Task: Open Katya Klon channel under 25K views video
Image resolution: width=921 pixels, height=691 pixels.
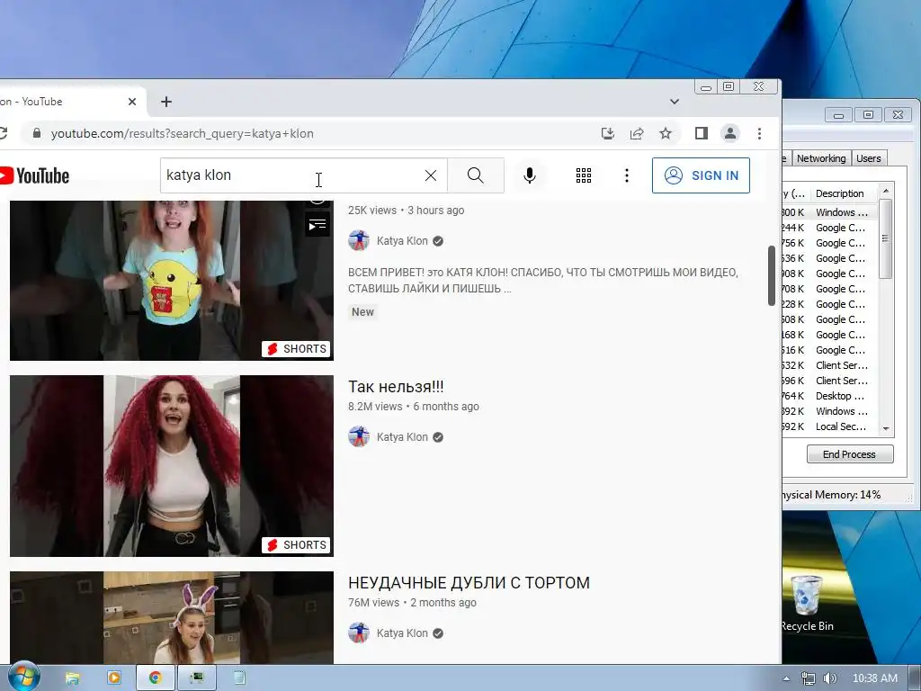Action: click(402, 241)
